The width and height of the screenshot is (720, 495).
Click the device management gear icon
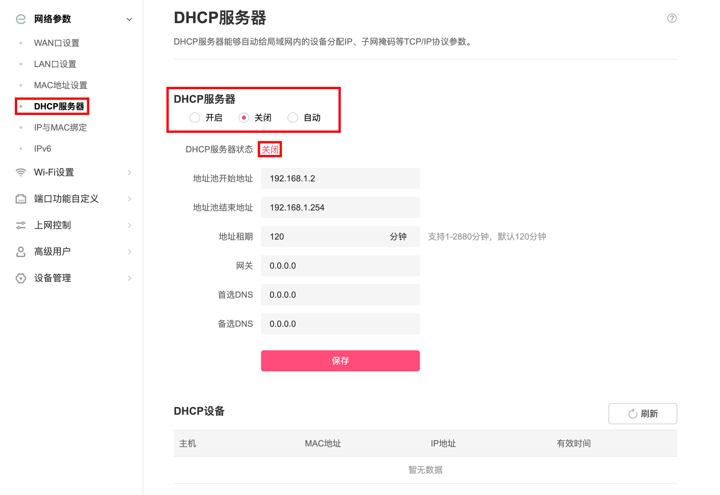tap(21, 278)
